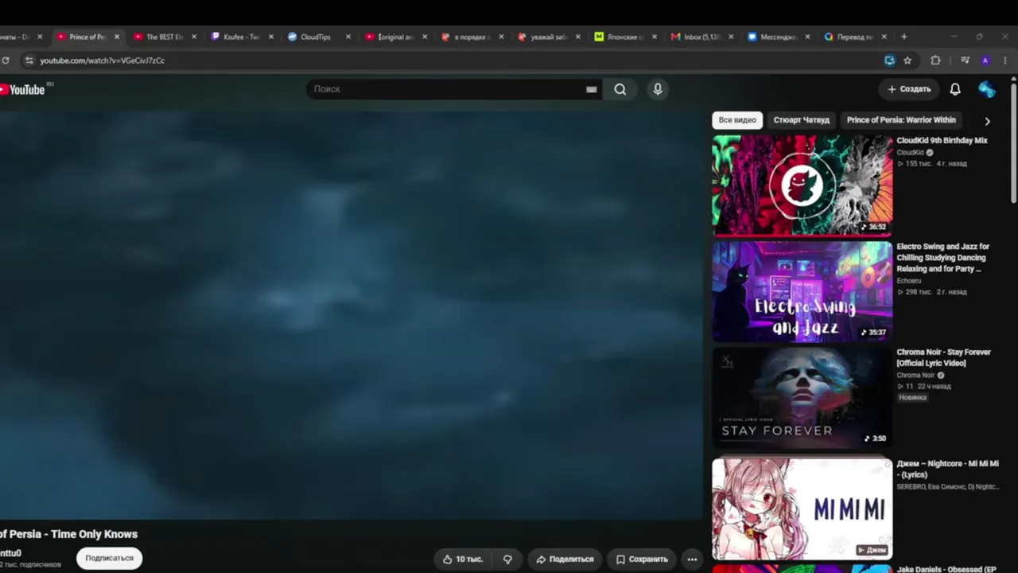Image resolution: width=1018 pixels, height=573 pixels.
Task: Select the Стюарт Чатвуд filter chip
Action: [802, 120]
